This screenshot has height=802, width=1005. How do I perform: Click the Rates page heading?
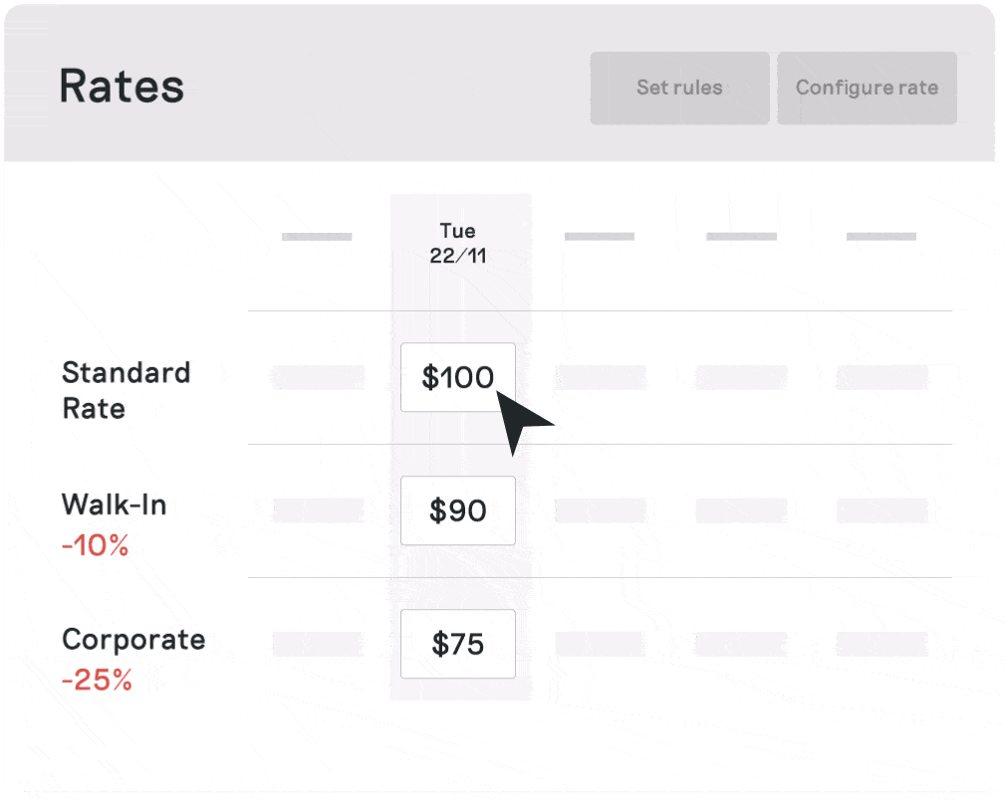[122, 87]
